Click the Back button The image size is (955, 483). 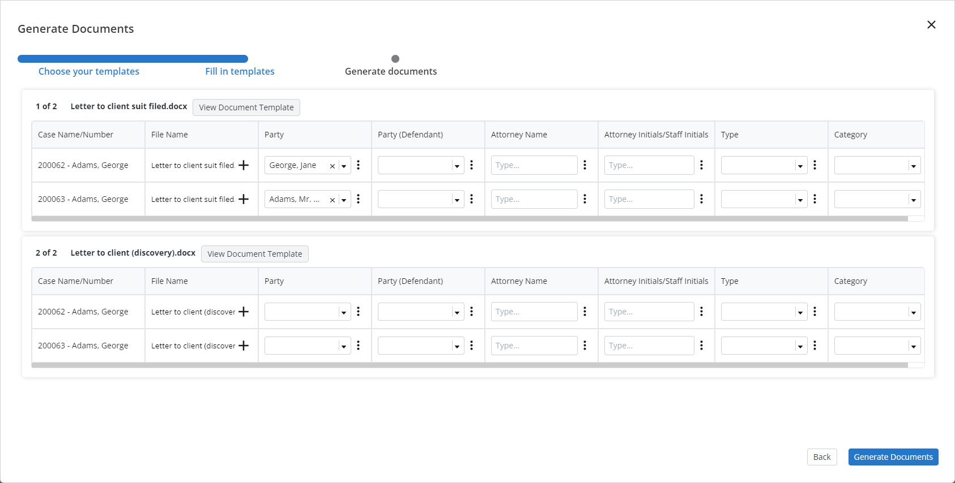coord(822,457)
